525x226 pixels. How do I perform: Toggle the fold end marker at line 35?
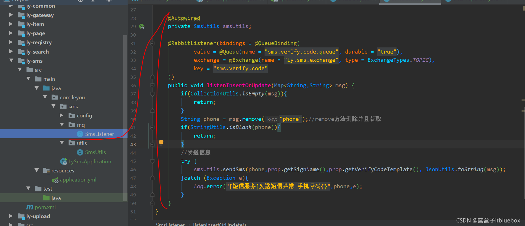coord(152,77)
